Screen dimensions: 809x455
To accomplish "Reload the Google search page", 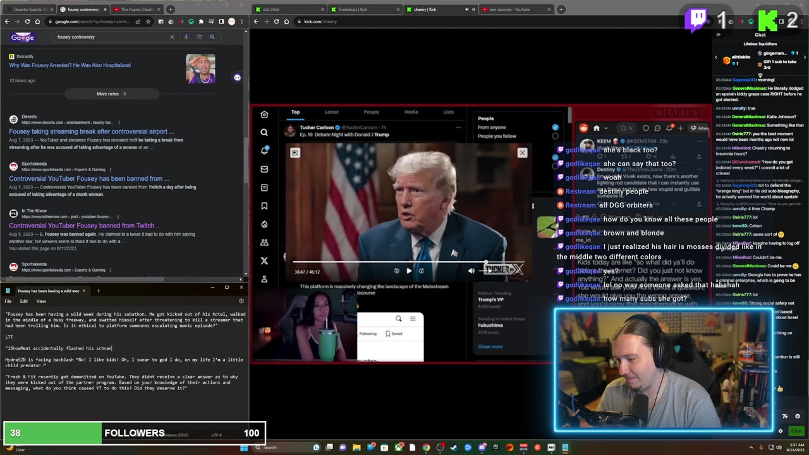I will point(27,21).
